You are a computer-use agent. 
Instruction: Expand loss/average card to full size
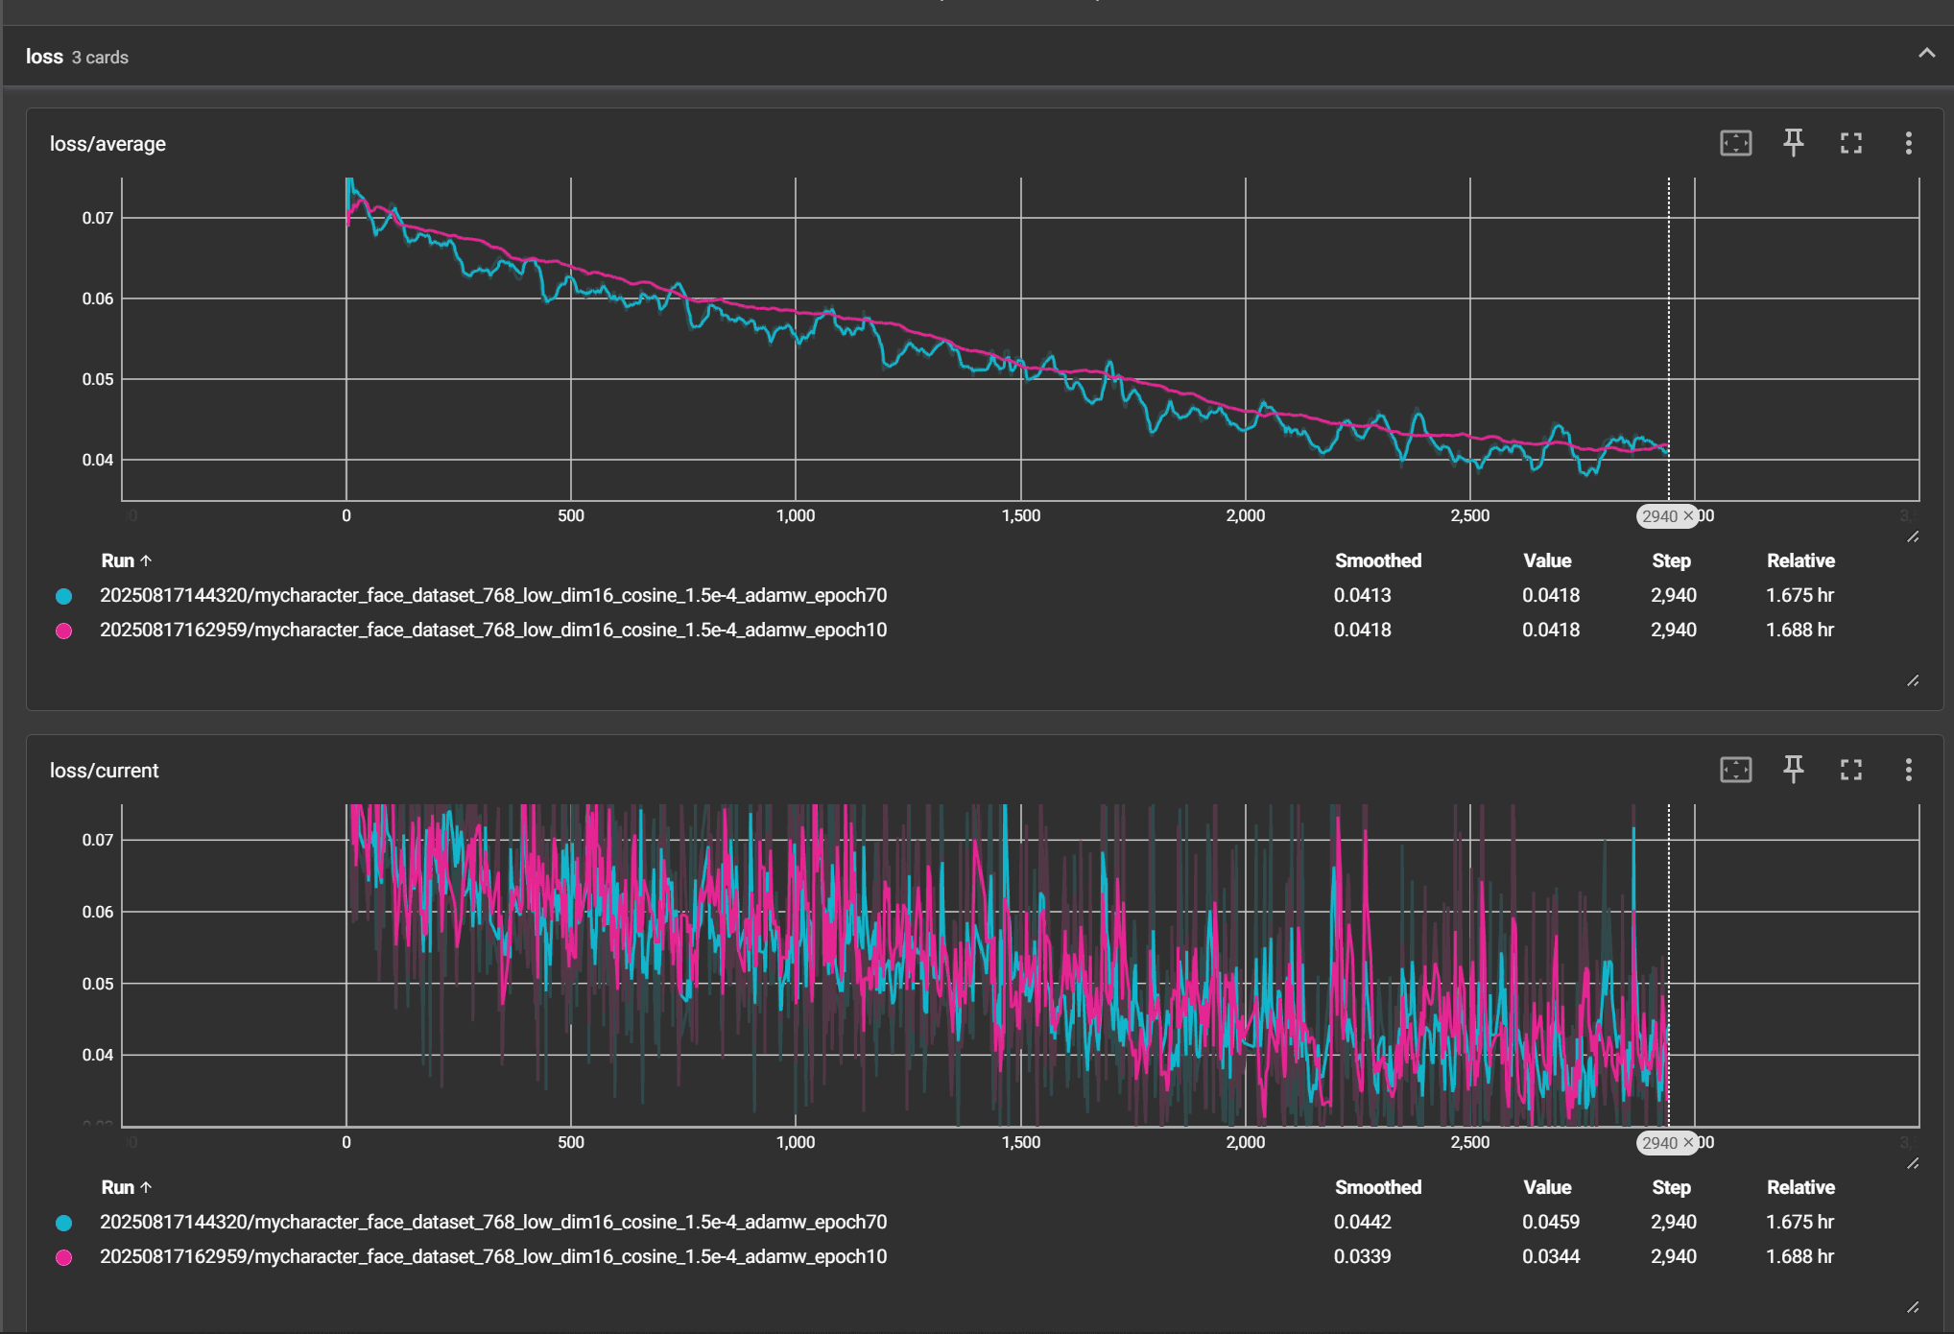click(x=1850, y=143)
